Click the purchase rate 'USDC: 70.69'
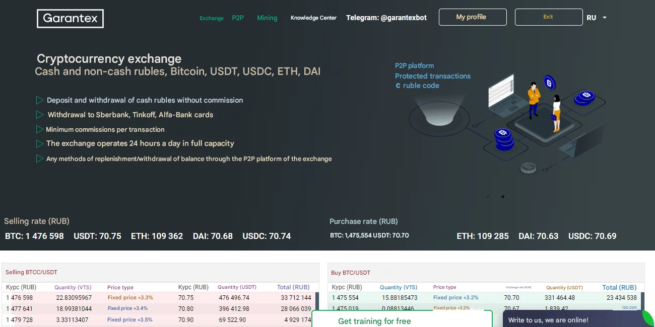 coord(593,236)
